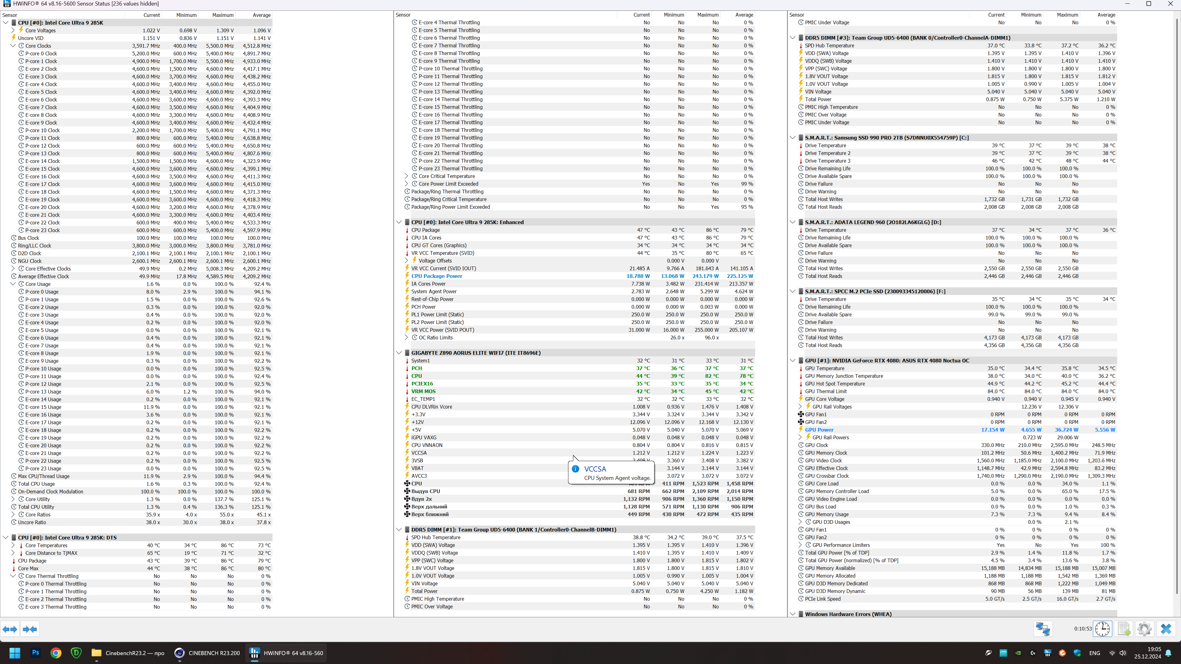Open remote network monitoring icon

click(x=1043, y=629)
